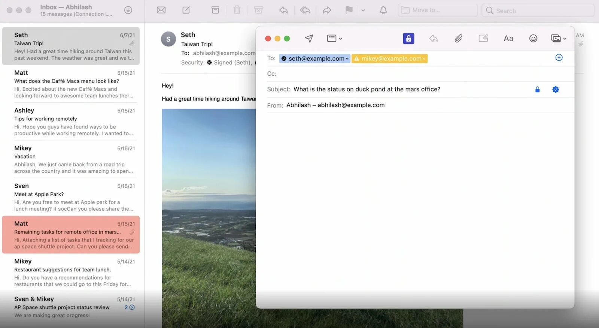Send the composed message with the paper-plane icon
This screenshot has height=328, width=599.
309,38
